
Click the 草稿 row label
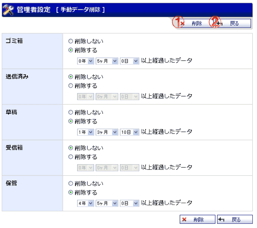[x=12, y=112]
